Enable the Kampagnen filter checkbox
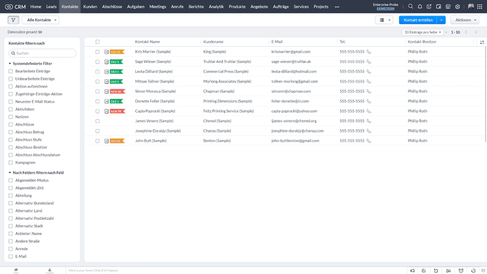This screenshot has height=274, width=487. 11,162
